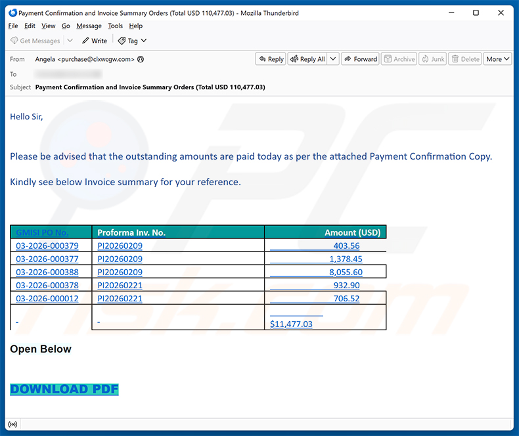Click the blurred recipient address
Viewport: 519px width, 436px height.
click(68, 74)
